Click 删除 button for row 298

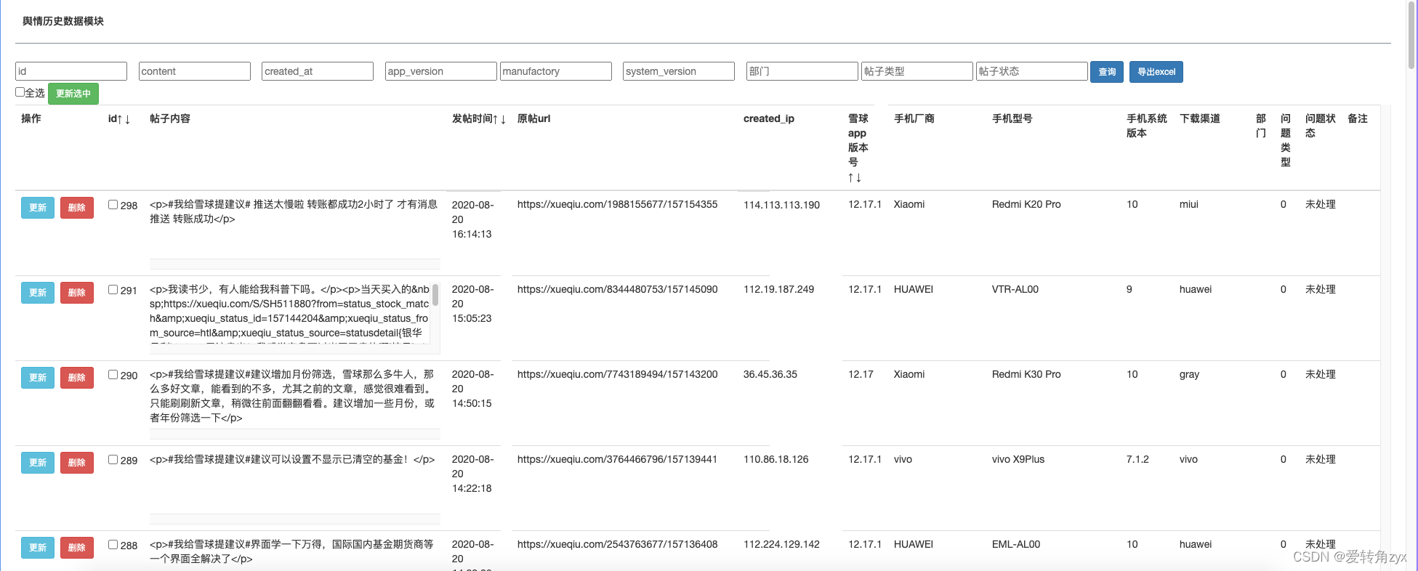click(x=77, y=208)
